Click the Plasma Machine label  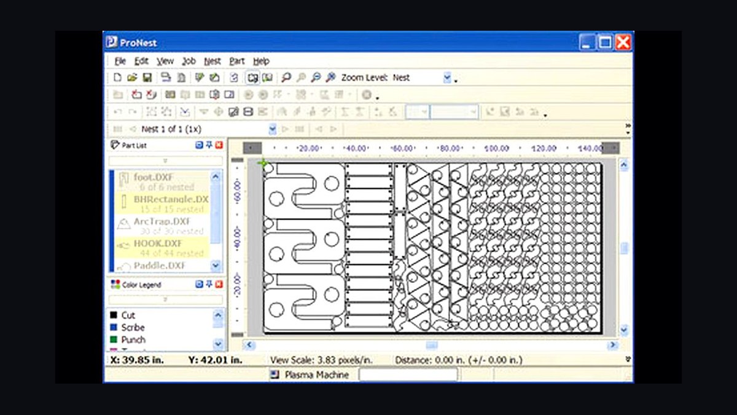click(317, 375)
